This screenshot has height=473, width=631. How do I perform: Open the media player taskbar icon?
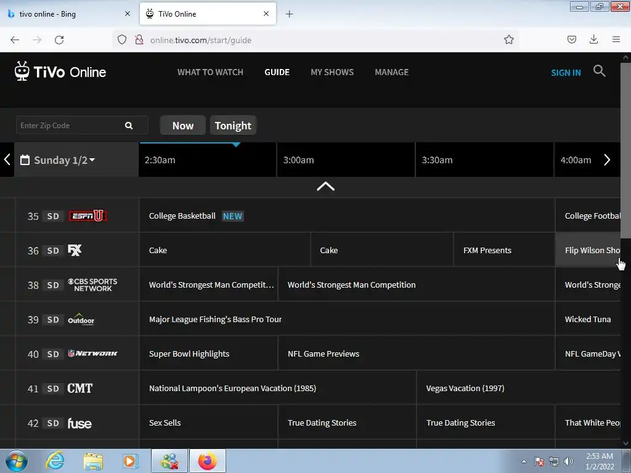(x=130, y=461)
